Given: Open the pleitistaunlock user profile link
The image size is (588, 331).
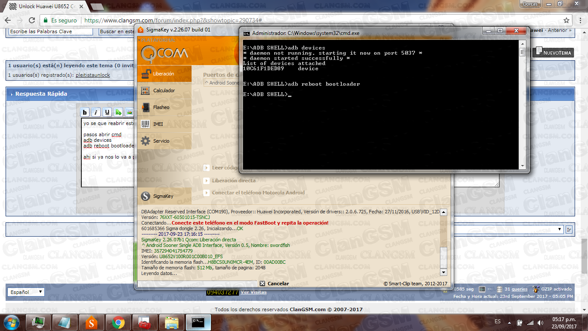Looking at the screenshot, I should pos(93,75).
